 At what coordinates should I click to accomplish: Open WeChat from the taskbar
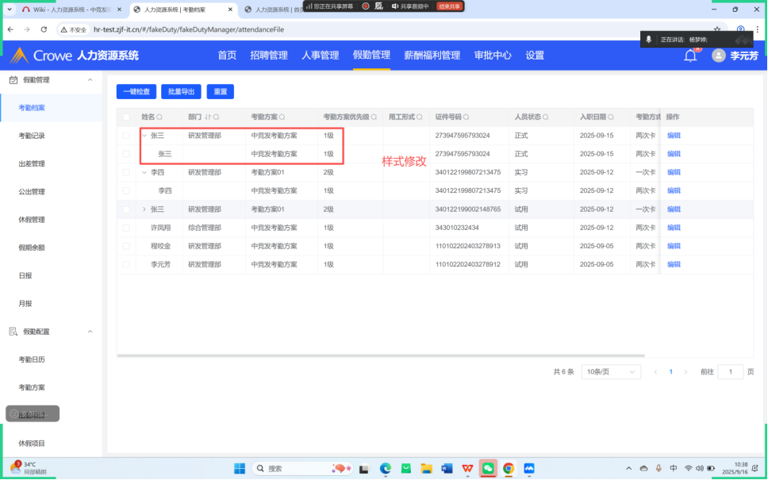point(488,468)
